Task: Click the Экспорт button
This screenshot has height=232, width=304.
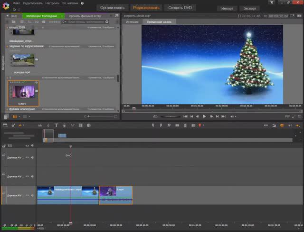Action: [249, 9]
